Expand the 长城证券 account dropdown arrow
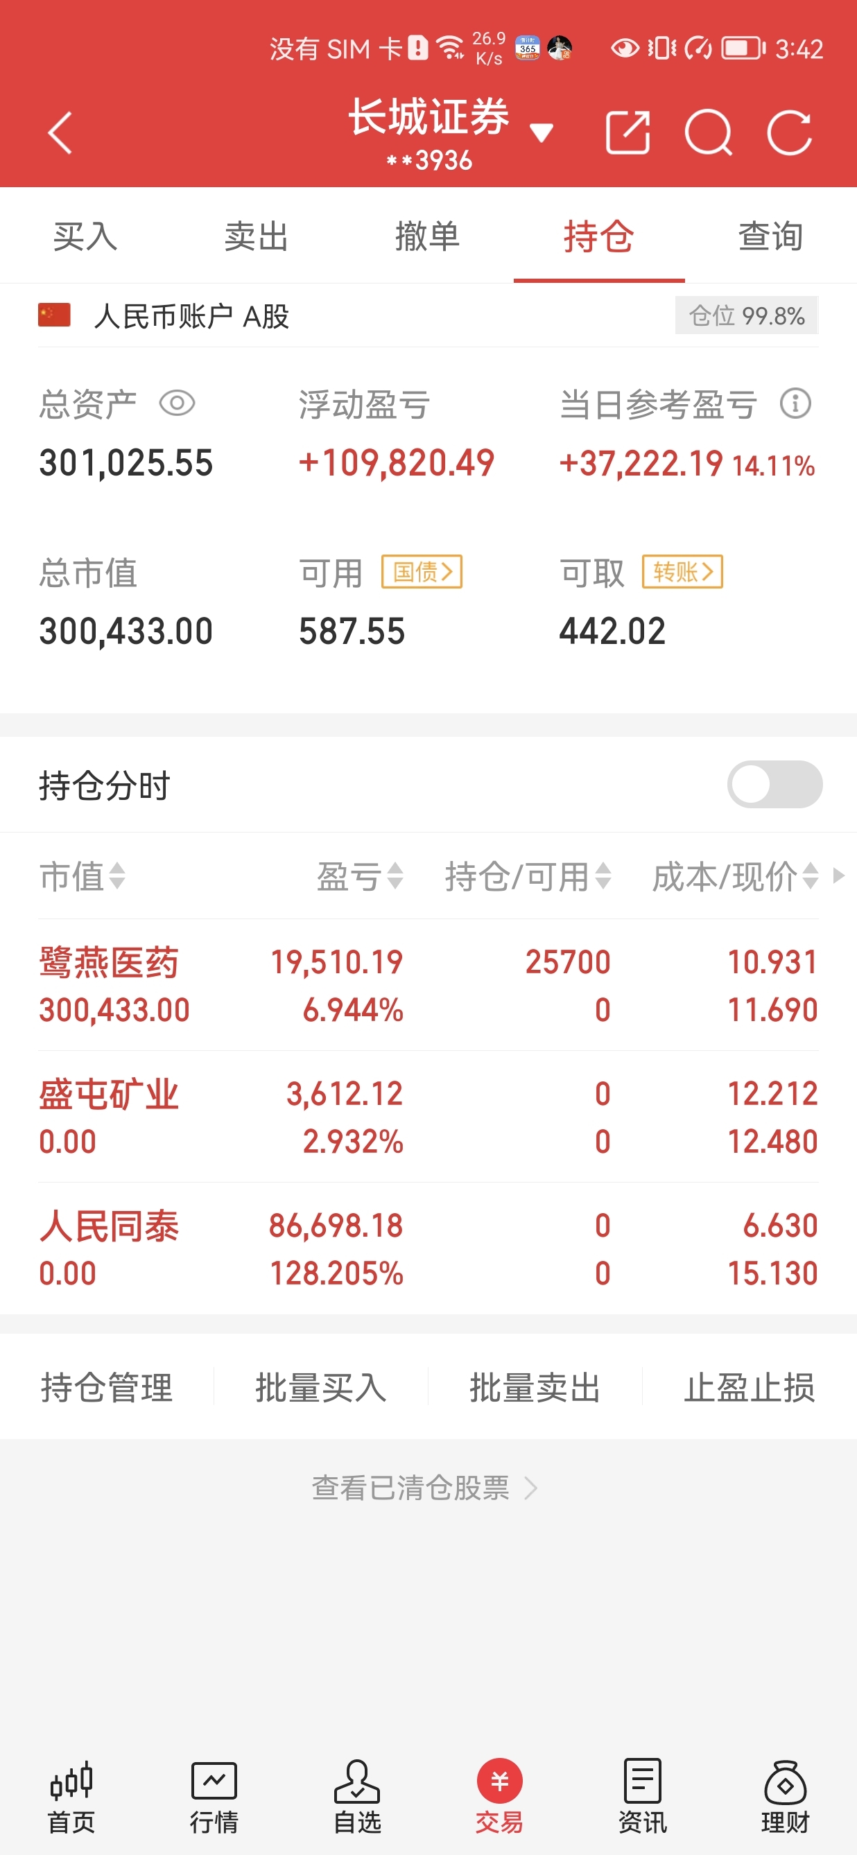This screenshot has height=1855, width=857. [x=541, y=132]
